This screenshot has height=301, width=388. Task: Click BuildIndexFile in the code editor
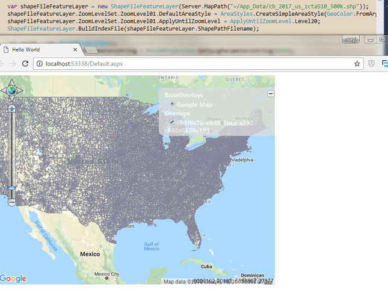coord(101,29)
